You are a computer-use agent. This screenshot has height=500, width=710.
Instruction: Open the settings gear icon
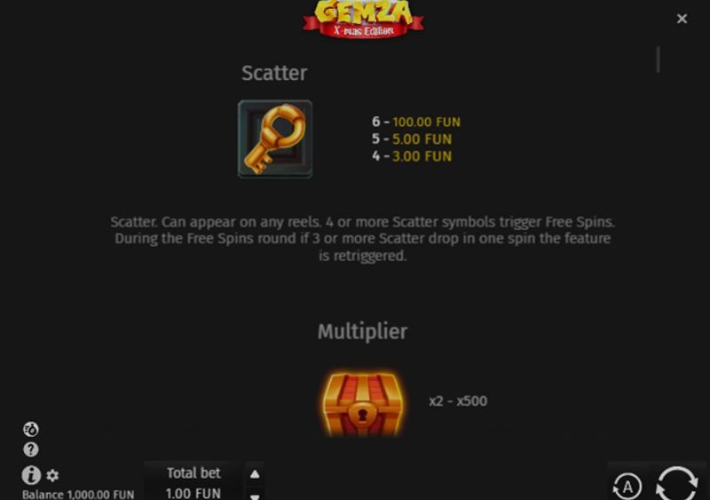[52, 475]
